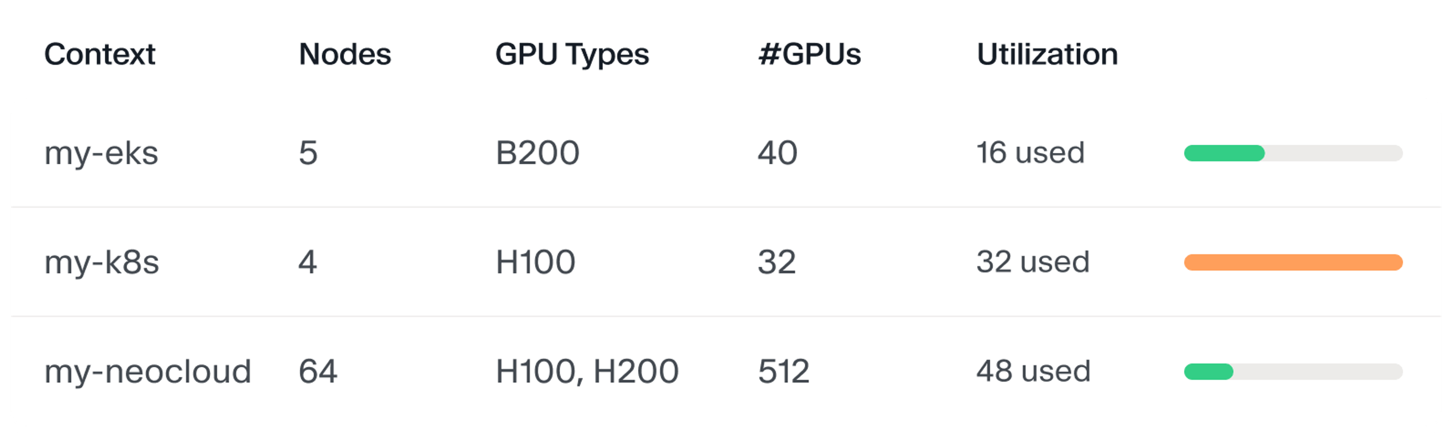The height and width of the screenshot is (437, 1452).
Task: Click the Context column header
Action: click(100, 55)
